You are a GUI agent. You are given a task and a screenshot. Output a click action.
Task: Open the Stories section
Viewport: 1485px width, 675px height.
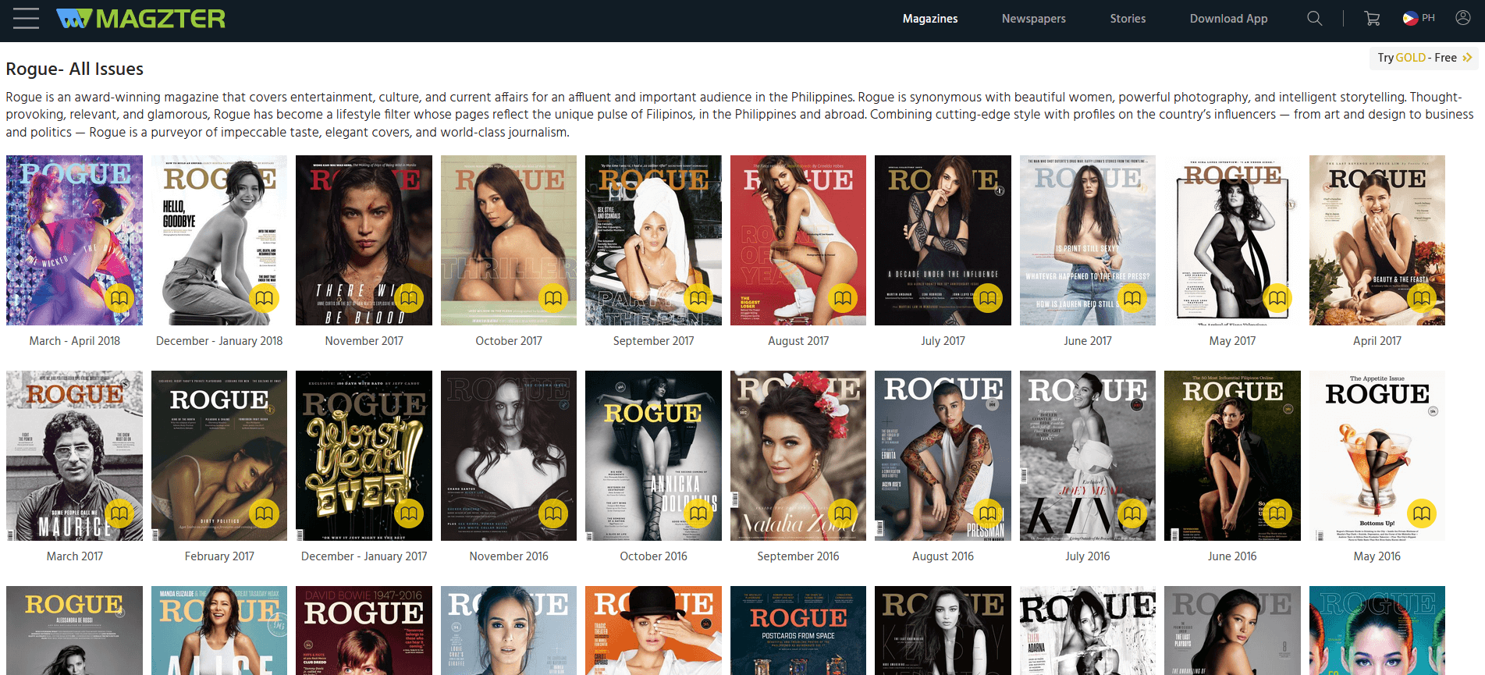(x=1128, y=19)
